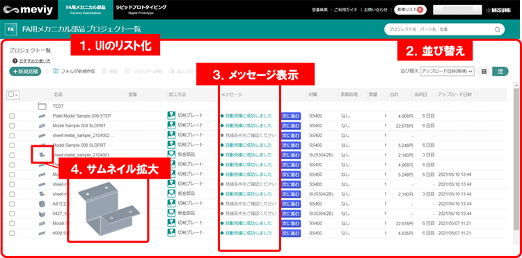Tick checkbox in the AB寸 row
The width and height of the screenshot is (522, 258).
[12, 204]
